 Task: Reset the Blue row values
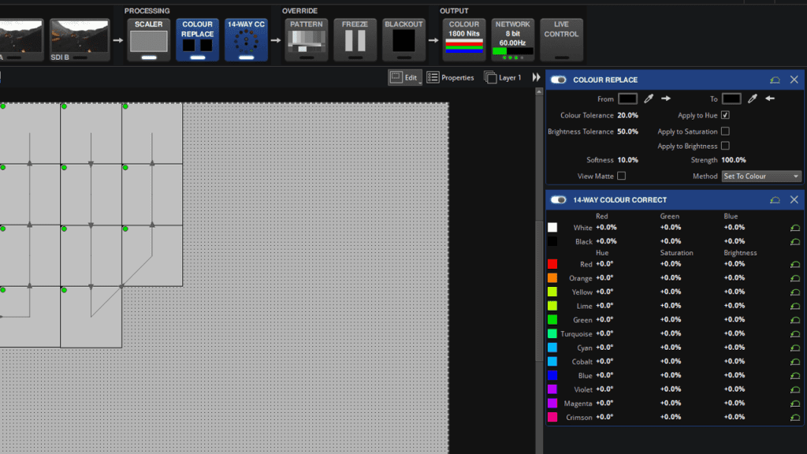point(795,375)
